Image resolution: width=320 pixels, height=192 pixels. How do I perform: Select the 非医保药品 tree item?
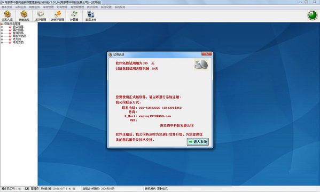[19, 36]
